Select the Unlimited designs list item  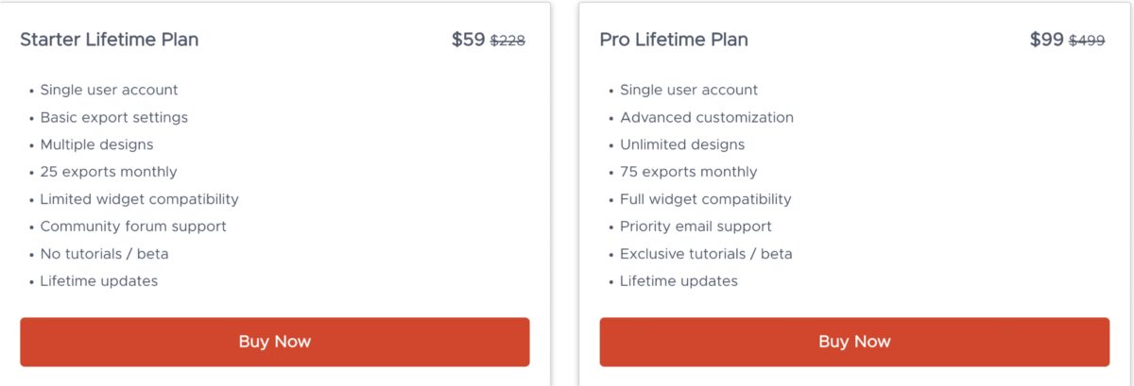(x=682, y=144)
